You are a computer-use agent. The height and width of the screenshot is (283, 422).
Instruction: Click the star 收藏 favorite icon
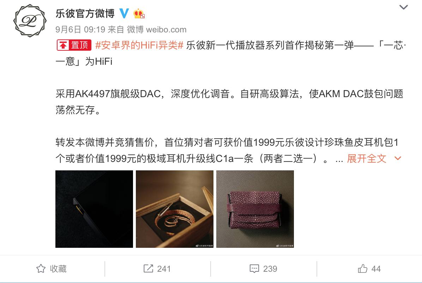click(41, 269)
